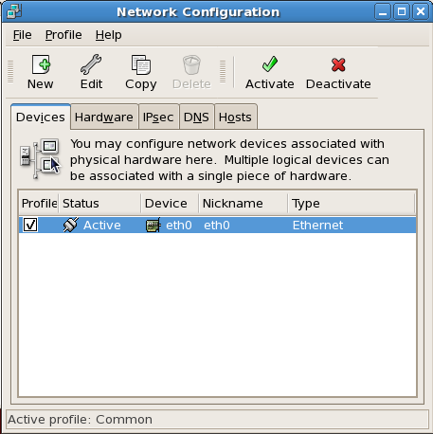433x434 pixels.
Task: Click the Edit wrench icon
Action: pyautogui.click(x=91, y=64)
